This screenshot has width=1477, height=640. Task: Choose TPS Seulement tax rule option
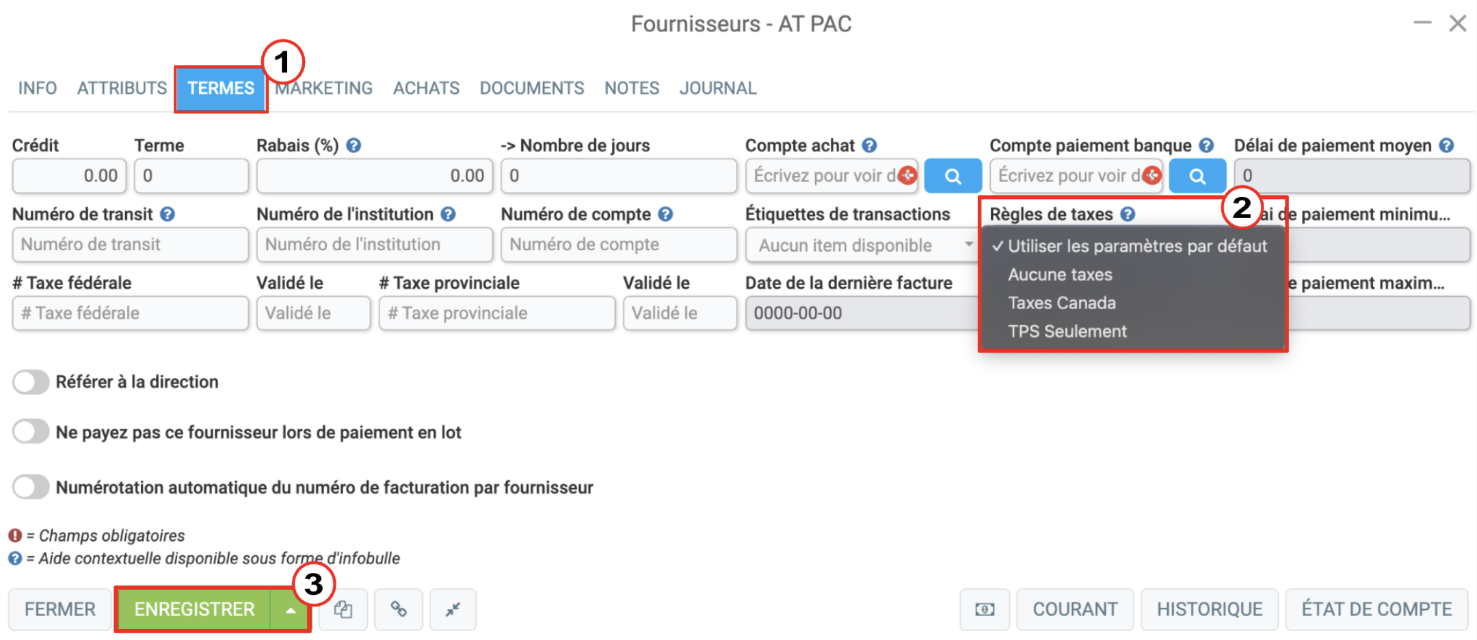click(x=1067, y=332)
